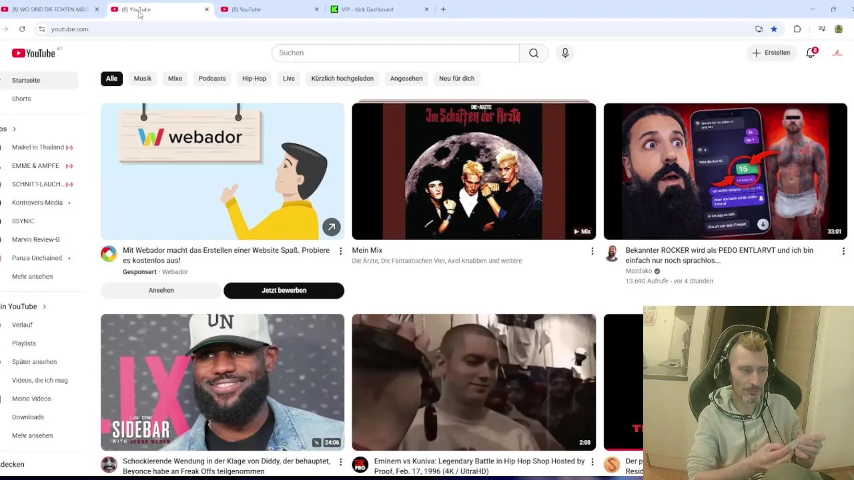
Task: Click the Suchen search field
Action: tap(396, 53)
